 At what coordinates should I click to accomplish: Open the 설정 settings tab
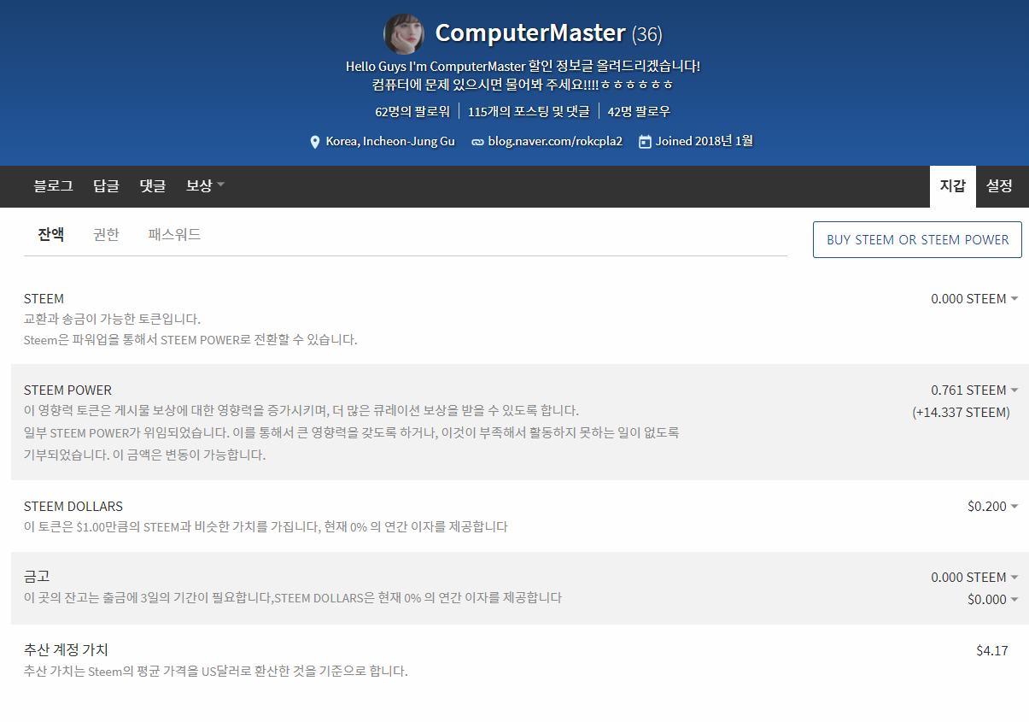999,185
